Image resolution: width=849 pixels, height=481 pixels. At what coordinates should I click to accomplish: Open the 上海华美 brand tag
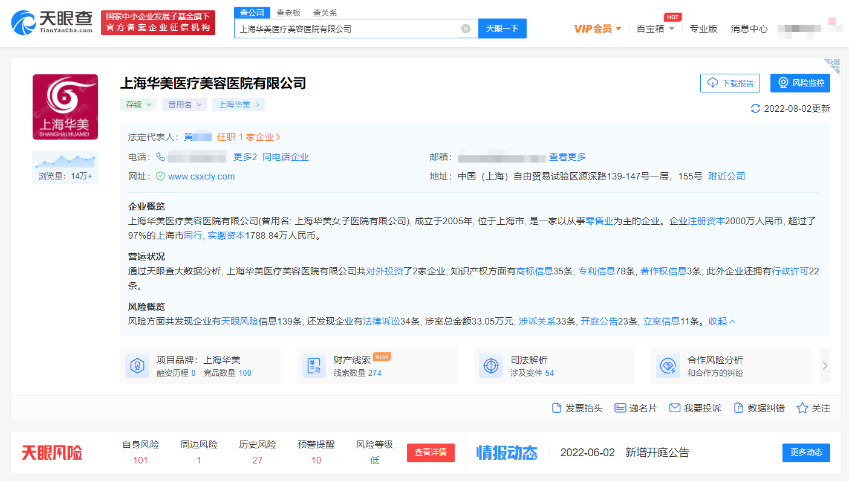click(238, 105)
